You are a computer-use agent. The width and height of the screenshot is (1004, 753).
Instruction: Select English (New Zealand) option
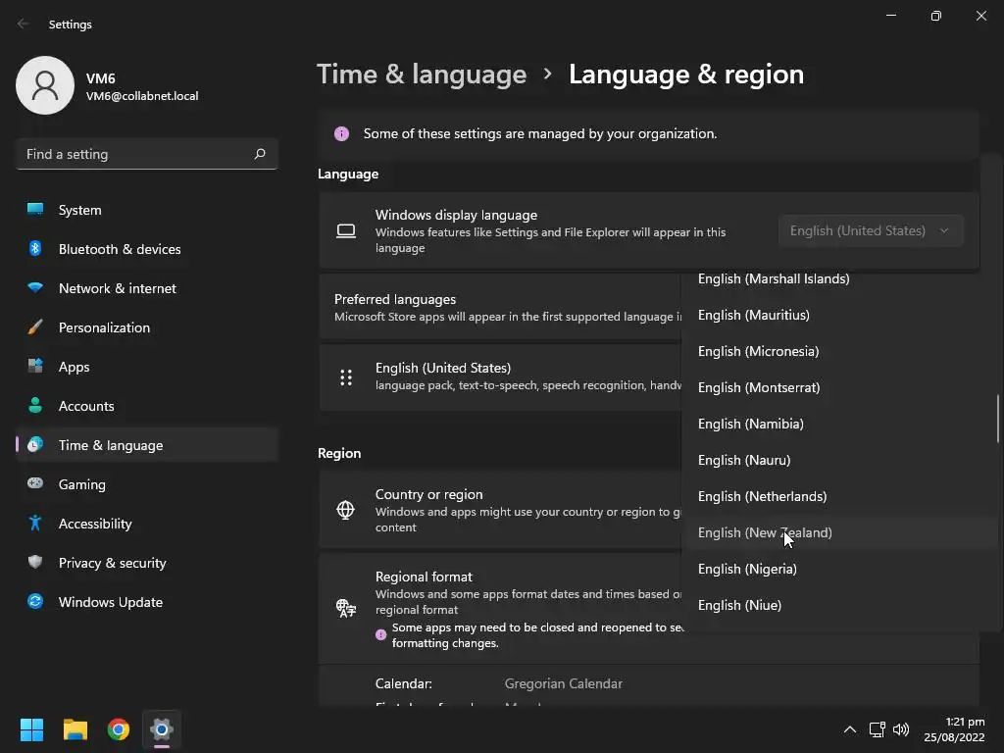coord(839,532)
